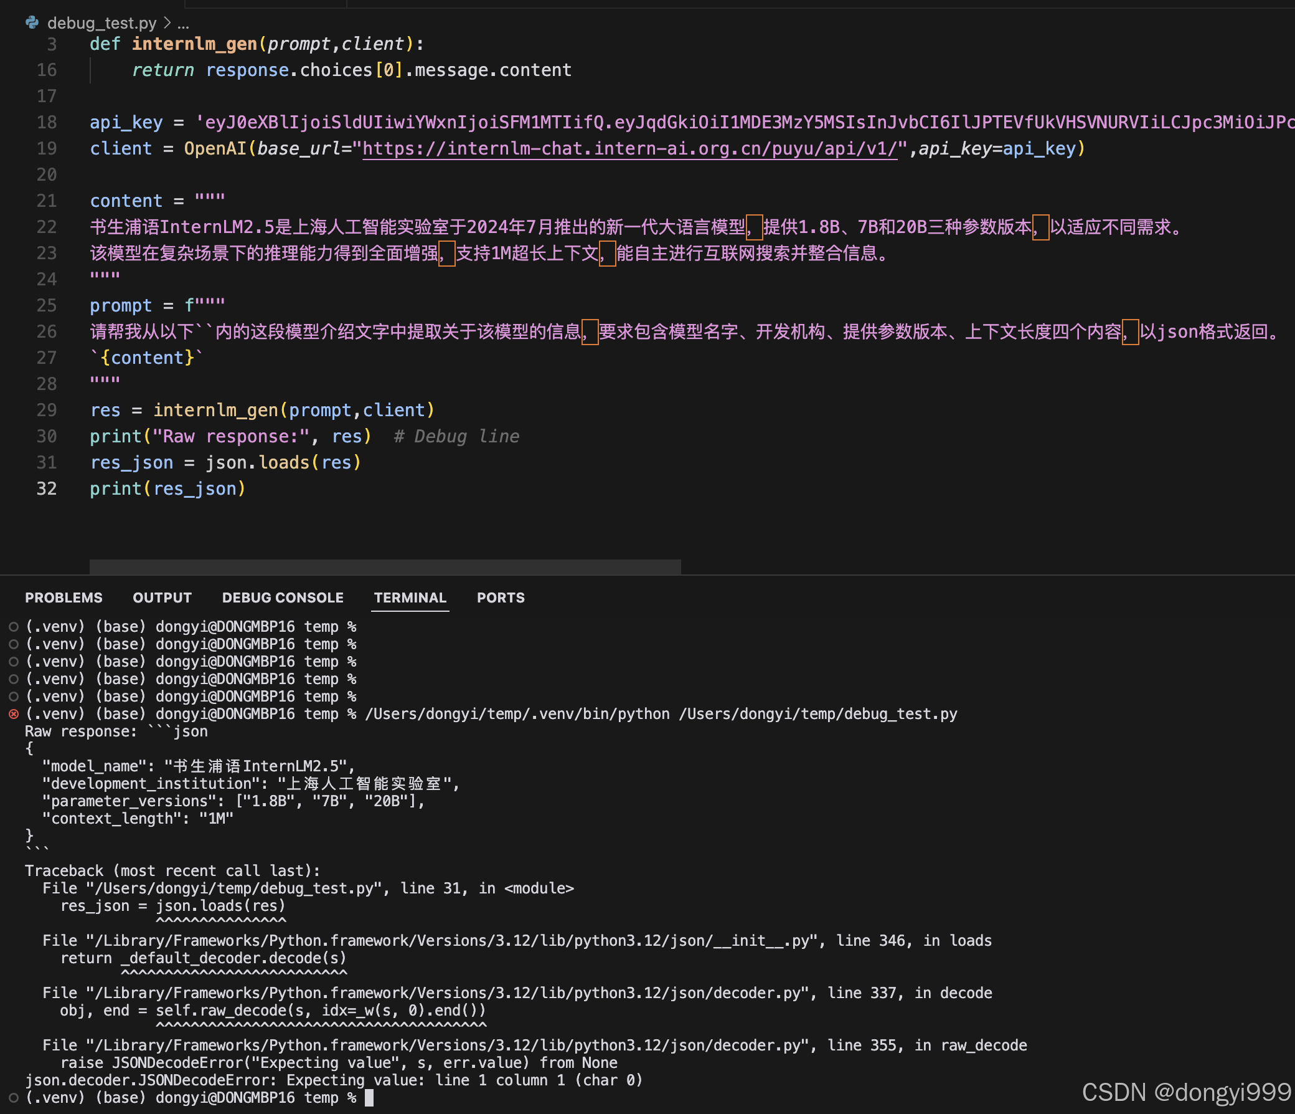This screenshot has width=1295, height=1114.
Task: Select the PORTS panel tab
Action: [501, 597]
